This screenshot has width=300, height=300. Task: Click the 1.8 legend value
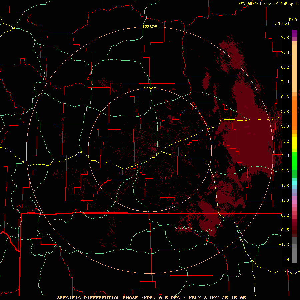(285, 185)
